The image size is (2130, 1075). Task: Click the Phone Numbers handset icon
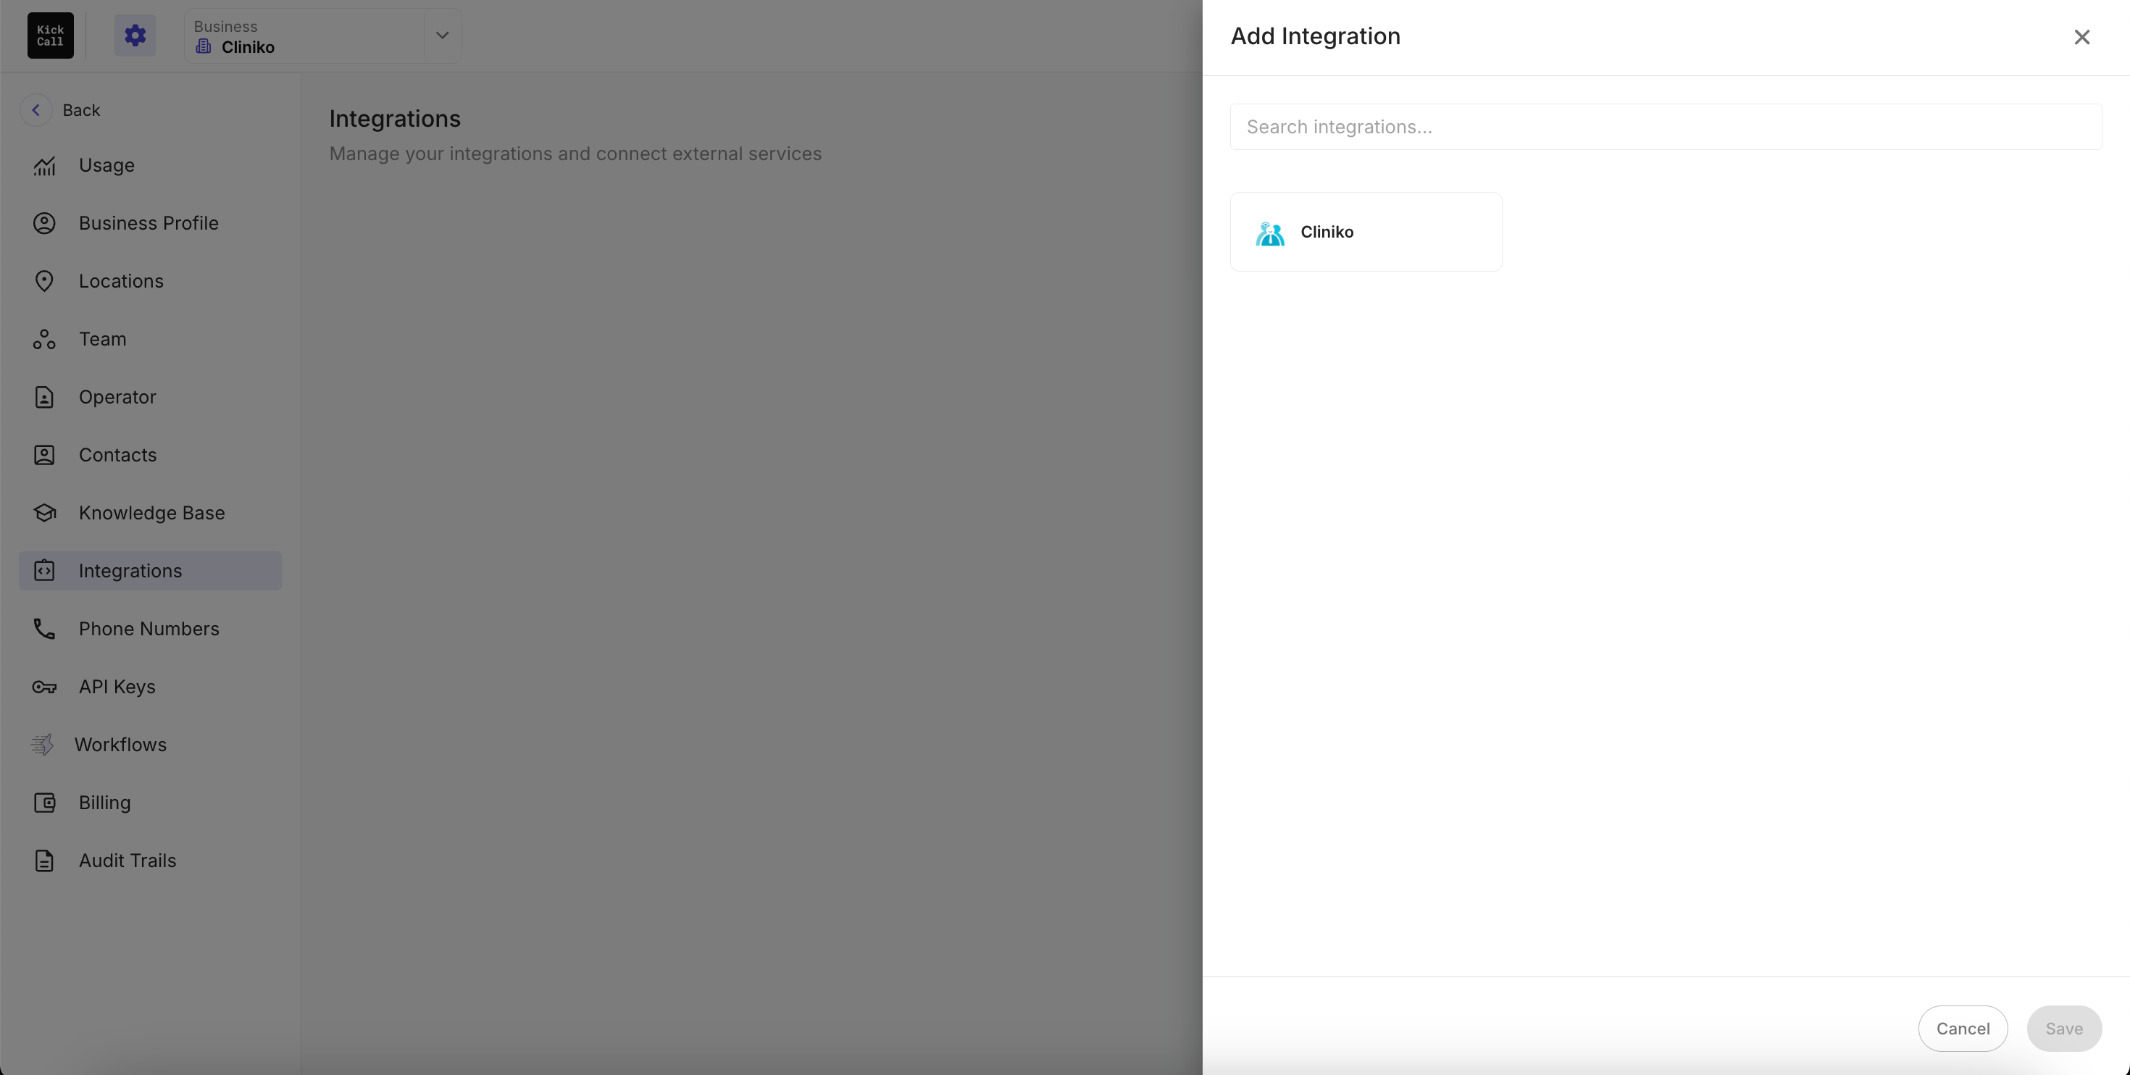coord(45,629)
